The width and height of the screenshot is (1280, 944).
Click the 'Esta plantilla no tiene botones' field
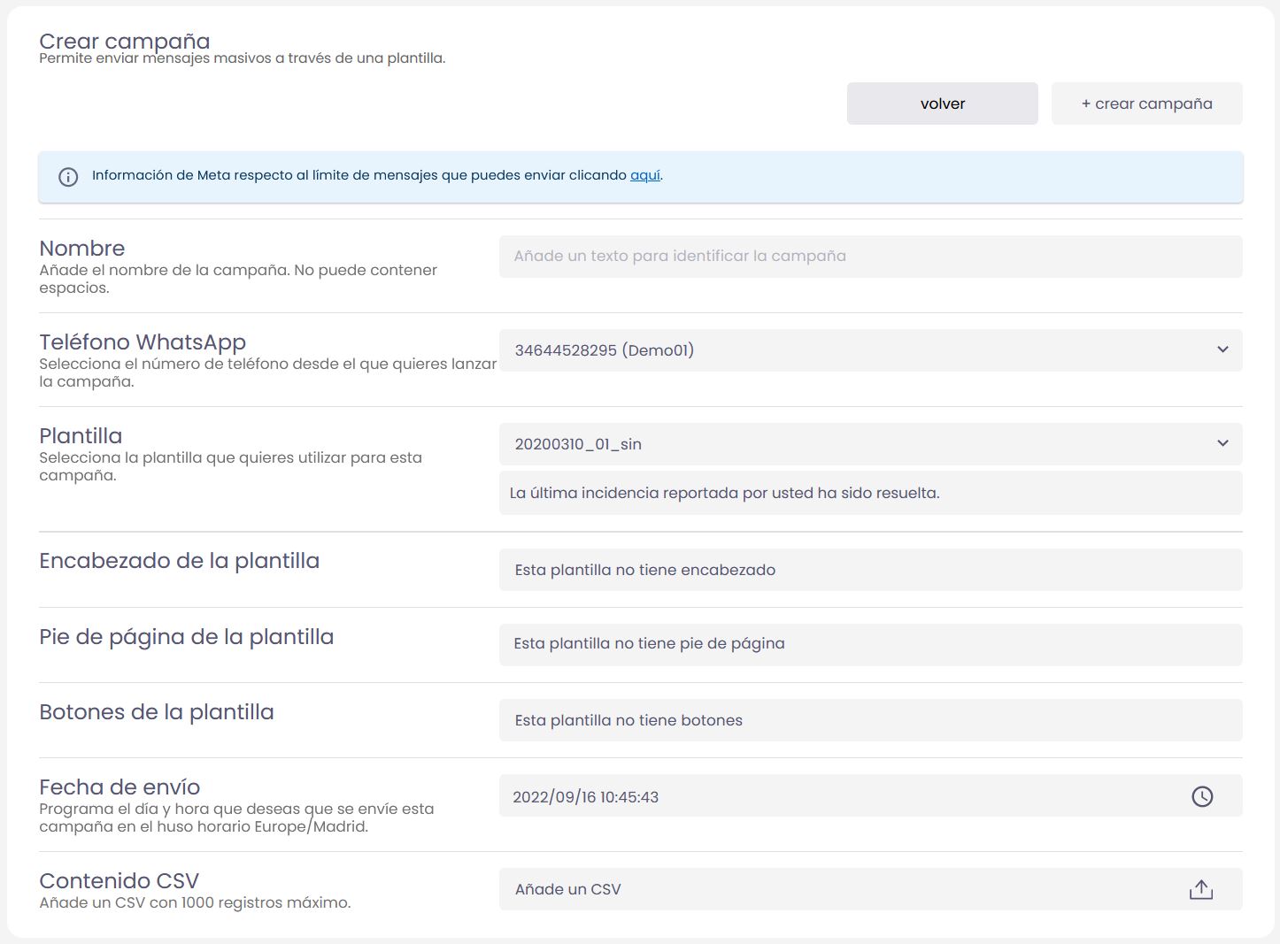point(870,720)
